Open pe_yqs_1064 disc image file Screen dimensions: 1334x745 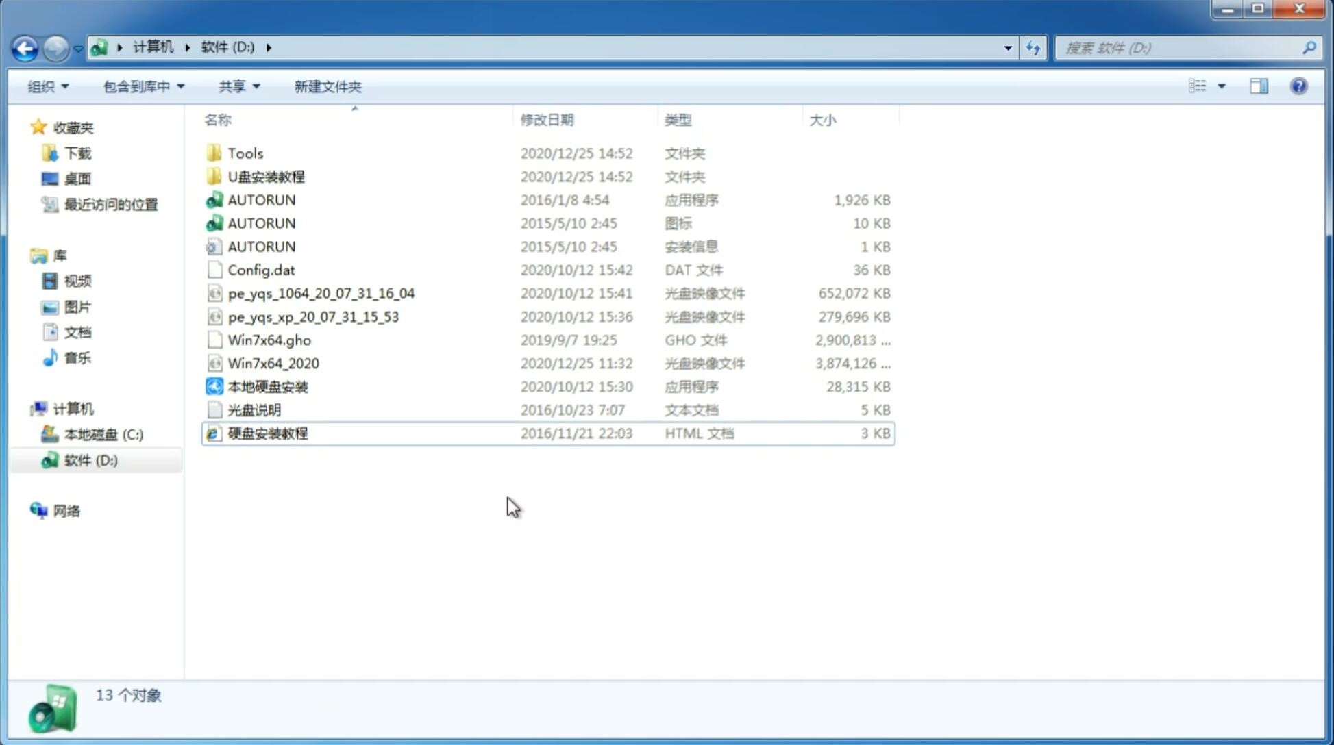pos(321,293)
